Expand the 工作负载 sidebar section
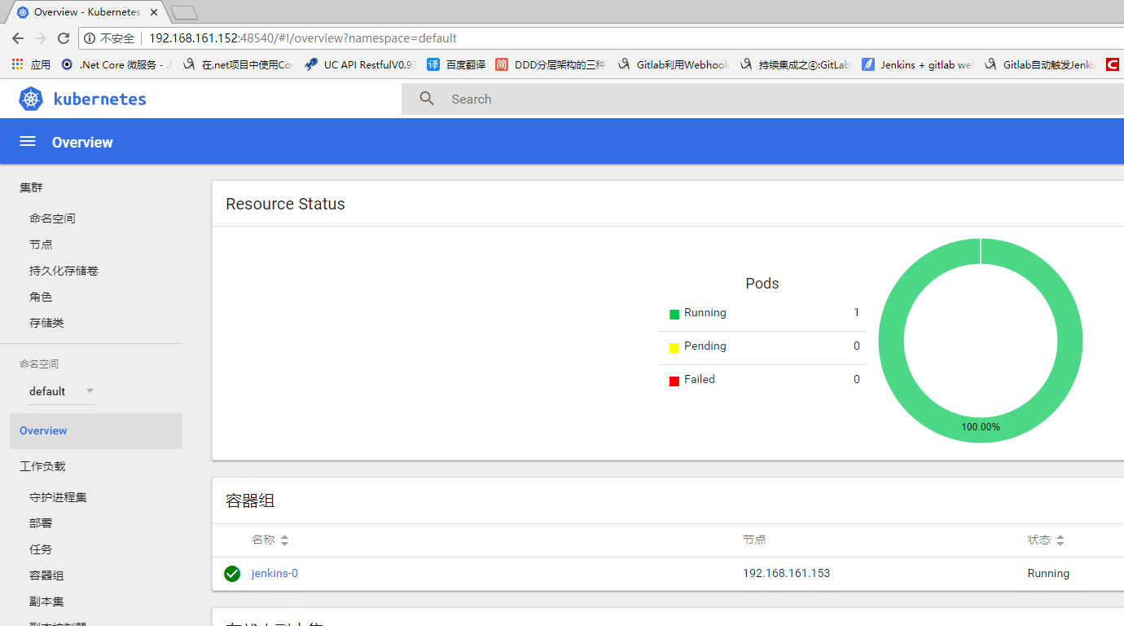The image size is (1124, 626). [x=42, y=465]
